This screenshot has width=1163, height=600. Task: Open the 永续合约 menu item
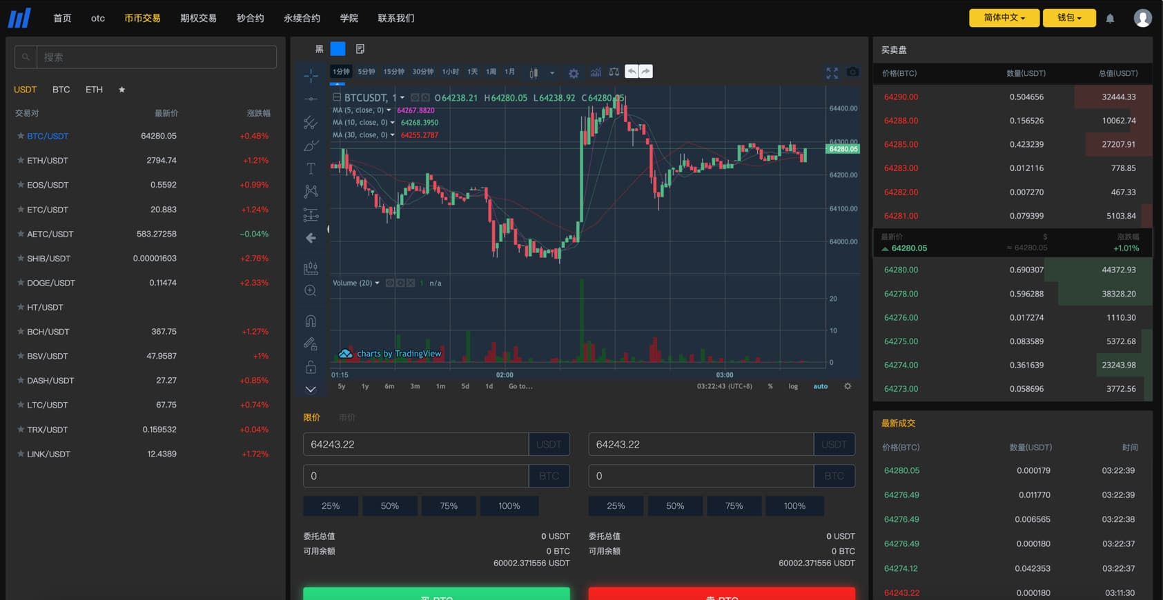tap(302, 18)
